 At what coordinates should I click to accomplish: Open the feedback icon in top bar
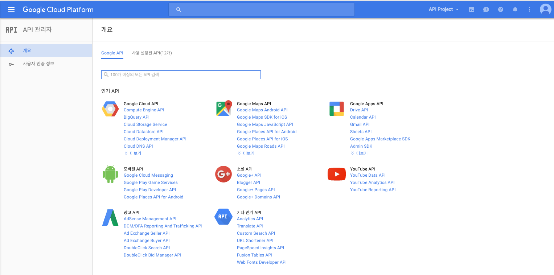pyautogui.click(x=486, y=9)
